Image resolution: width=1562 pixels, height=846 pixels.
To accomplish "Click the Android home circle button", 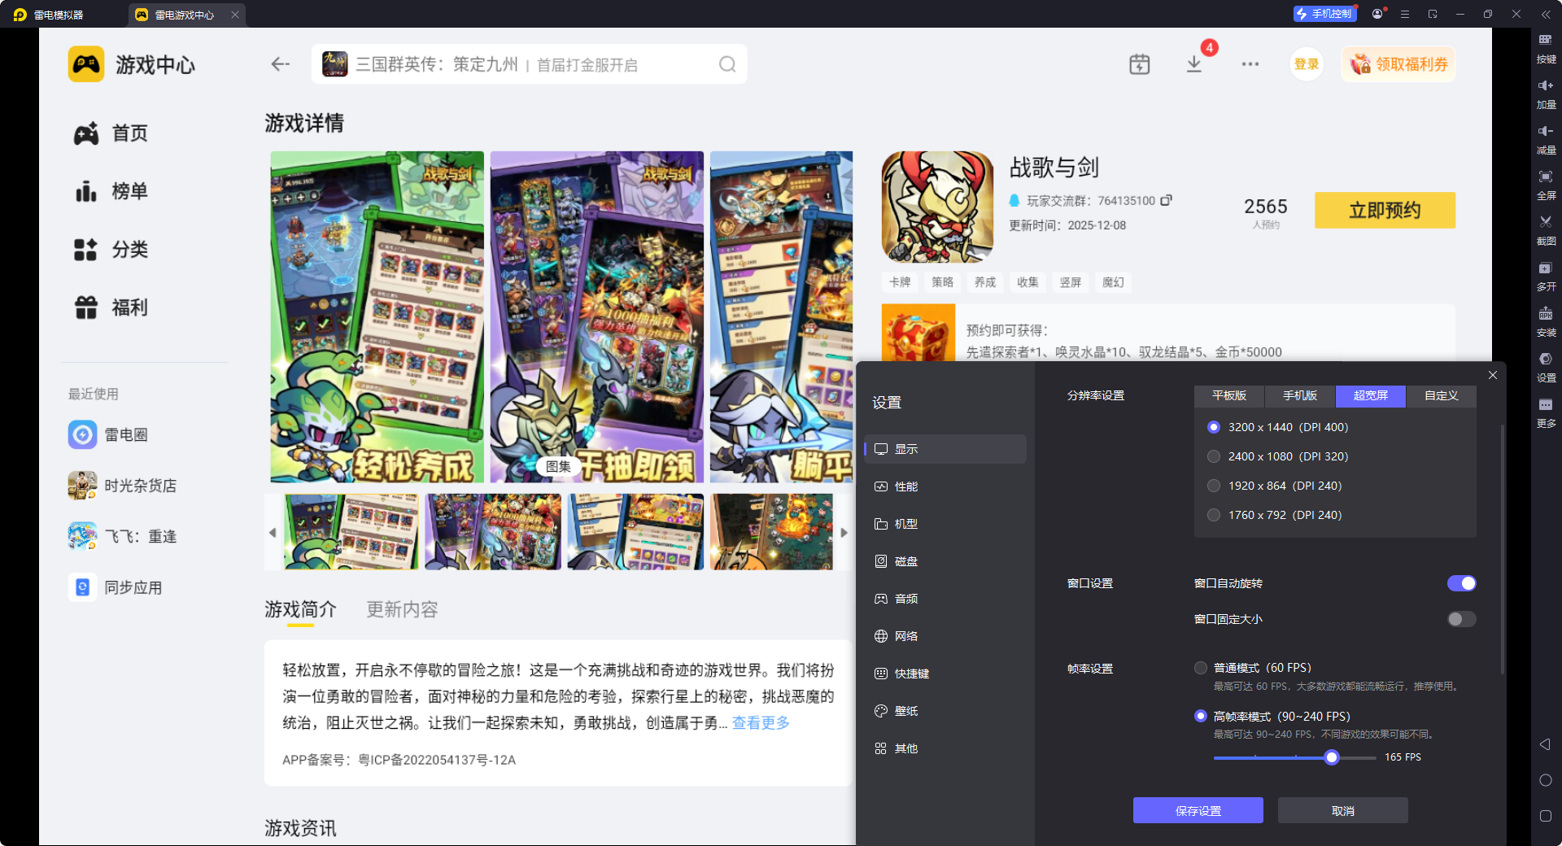I will pos(1545,780).
